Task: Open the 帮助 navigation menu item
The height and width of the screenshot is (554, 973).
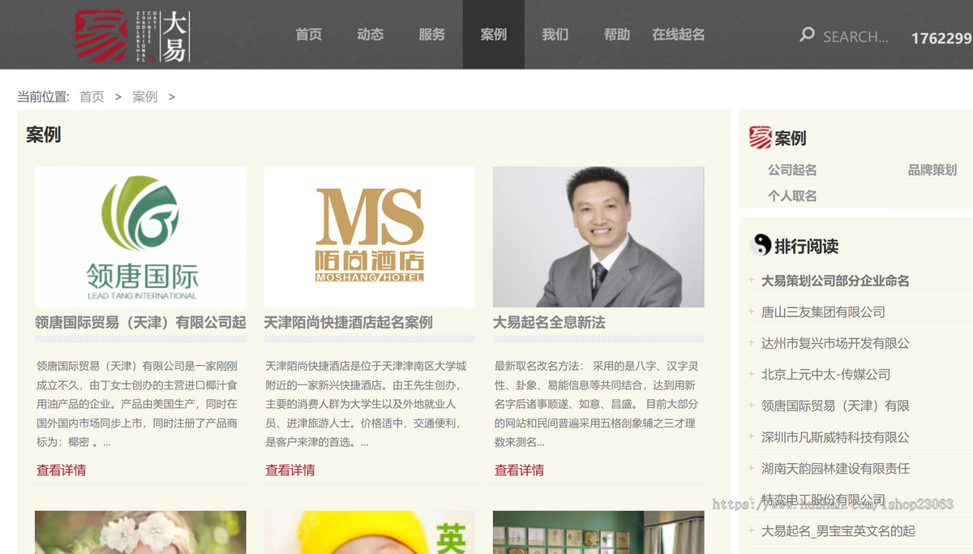Action: 617,35
